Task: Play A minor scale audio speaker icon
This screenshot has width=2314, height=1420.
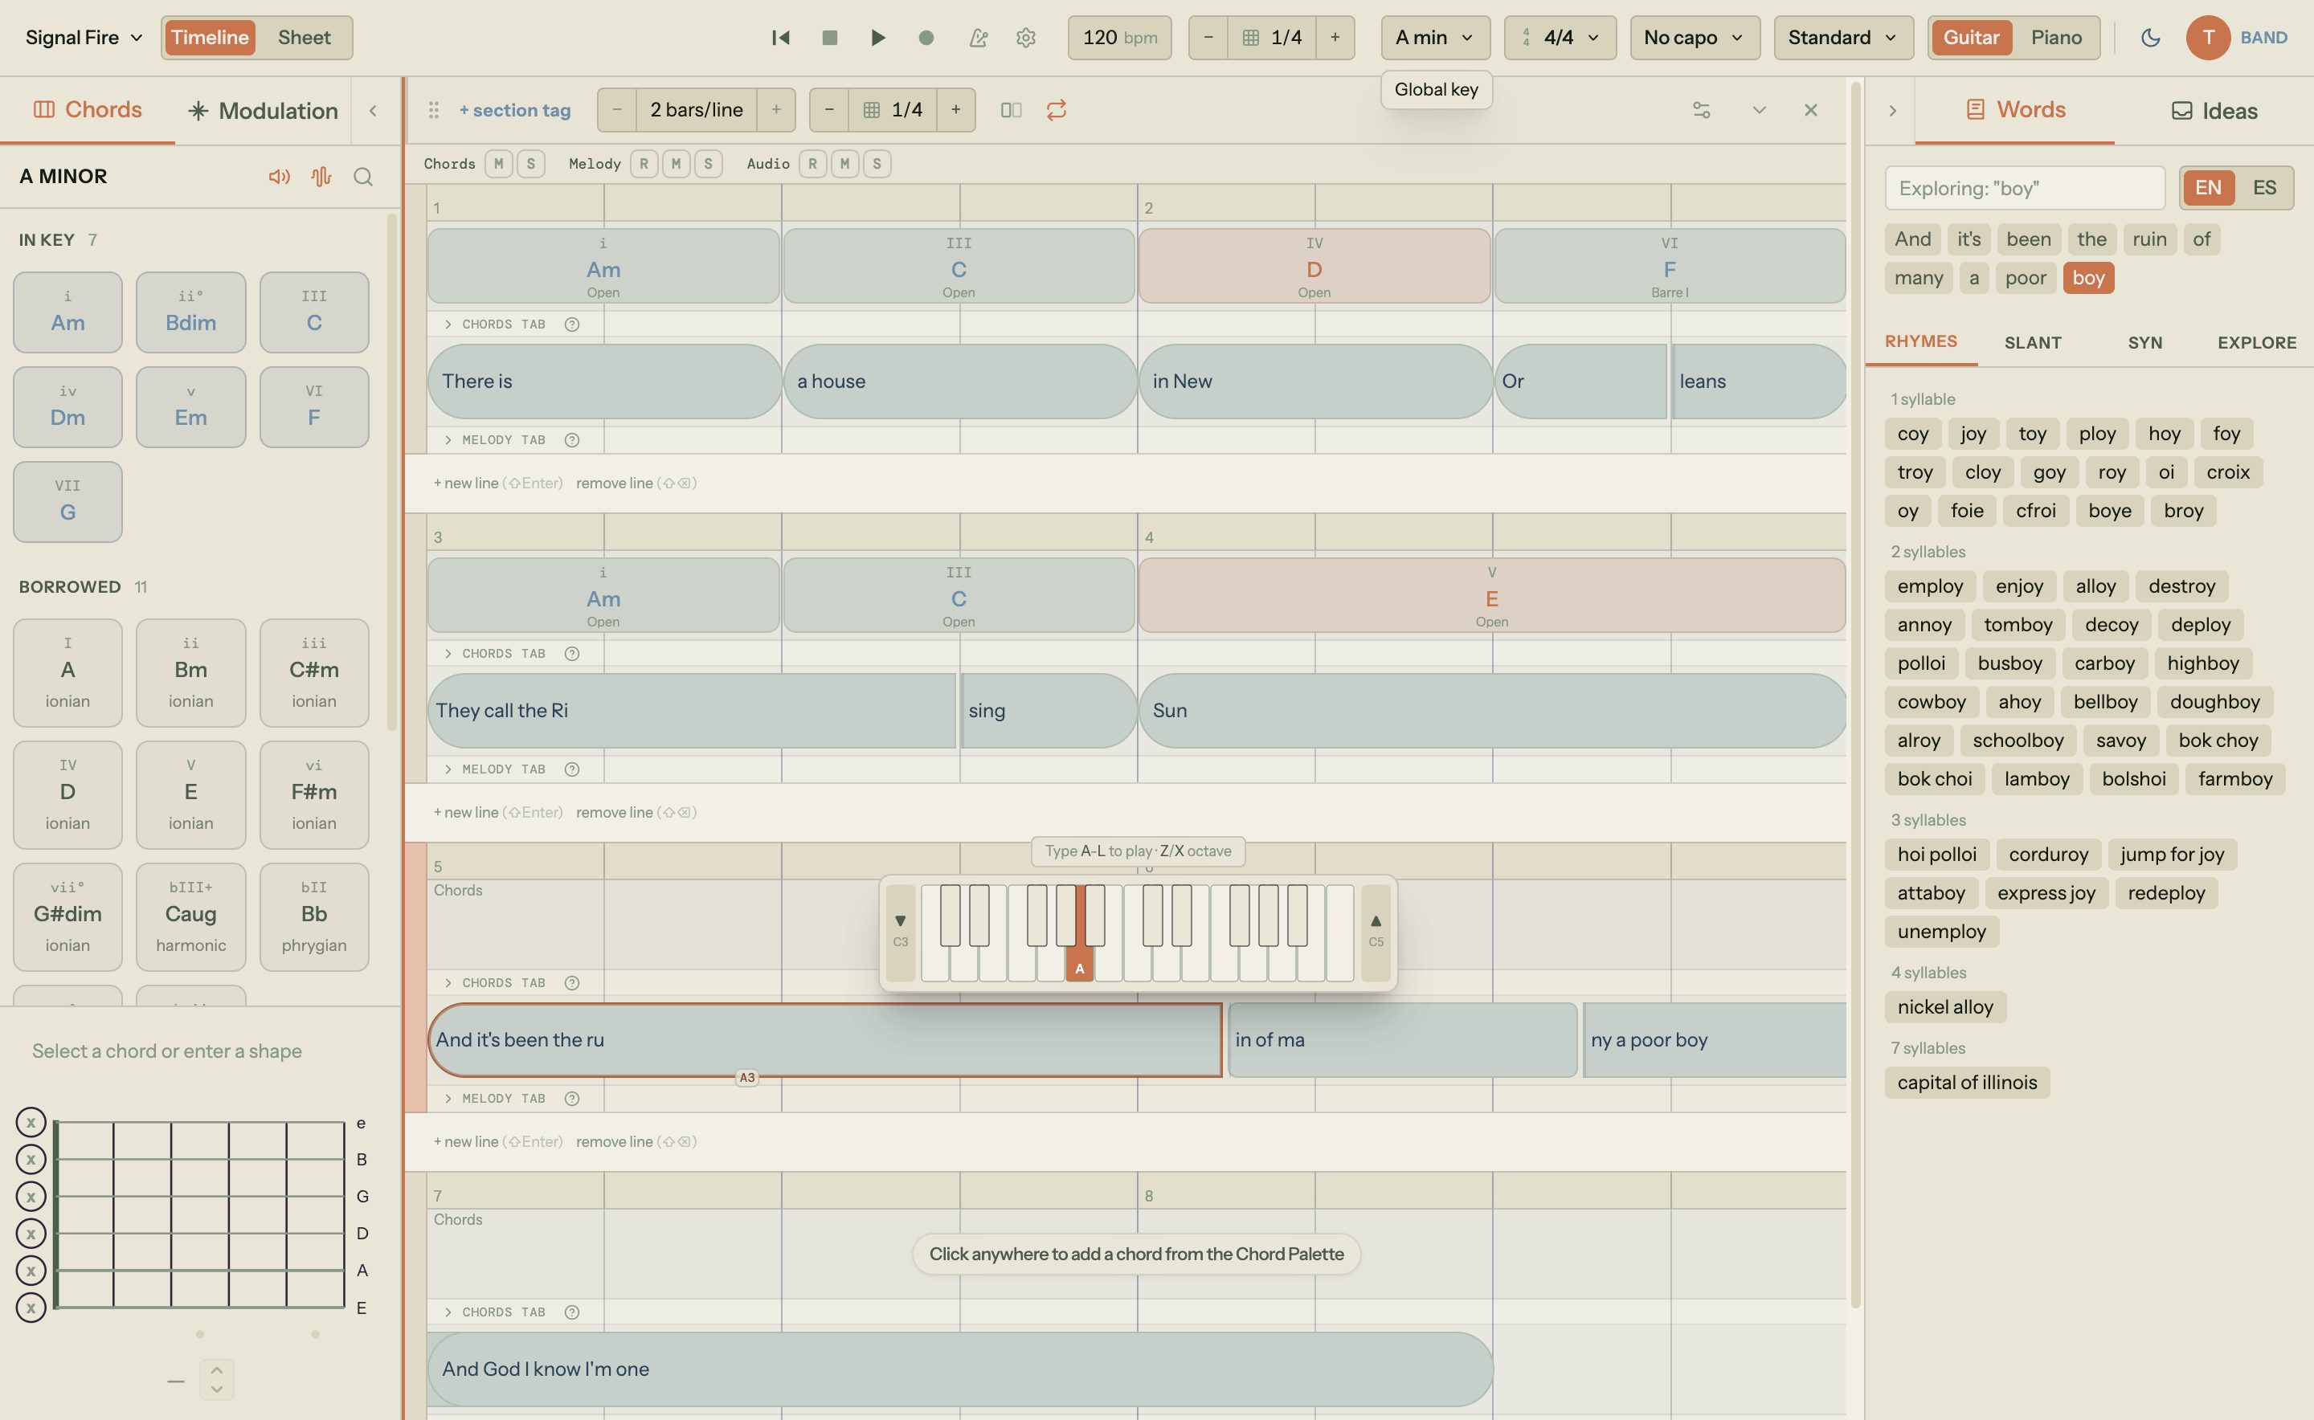Action: [279, 177]
